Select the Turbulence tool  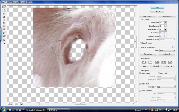pyautogui.click(x=4, y=29)
